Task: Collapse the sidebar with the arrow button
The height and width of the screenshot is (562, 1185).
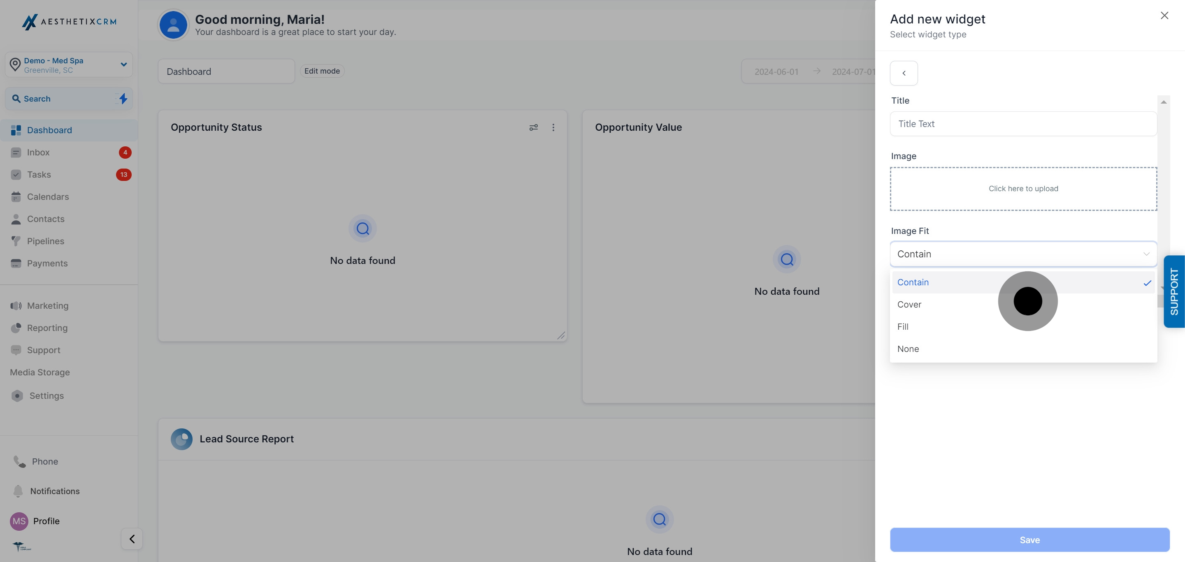Action: (132, 539)
